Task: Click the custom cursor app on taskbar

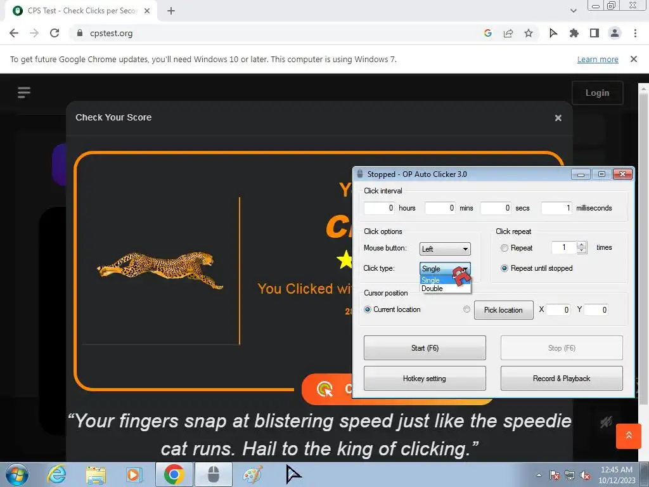Action: pyautogui.click(x=293, y=474)
